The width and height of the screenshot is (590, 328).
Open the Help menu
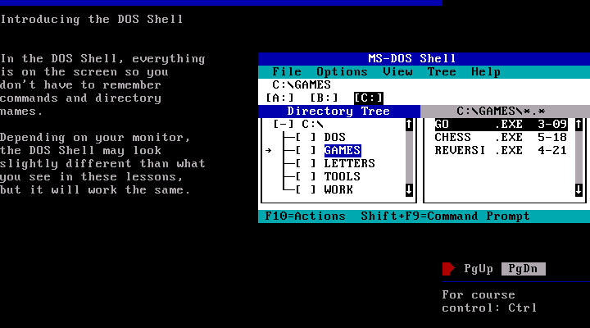[486, 71]
